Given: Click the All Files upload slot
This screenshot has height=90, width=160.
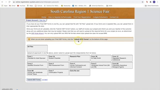Looking at the screenshot, I should pyautogui.click(x=37, y=48).
